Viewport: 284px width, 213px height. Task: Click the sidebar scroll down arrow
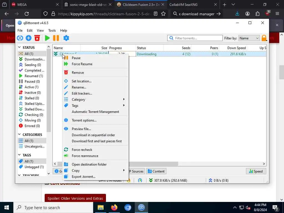pos(49,174)
